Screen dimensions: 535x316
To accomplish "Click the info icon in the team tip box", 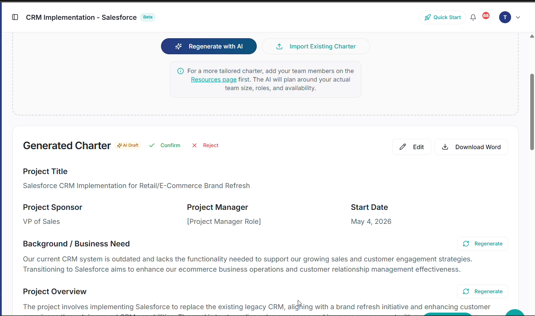I will click(x=180, y=71).
